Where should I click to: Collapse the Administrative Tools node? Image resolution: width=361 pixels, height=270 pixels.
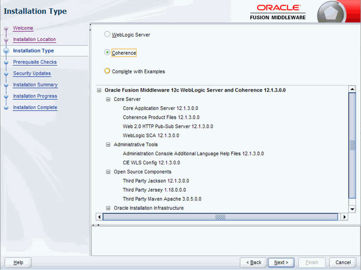point(108,145)
